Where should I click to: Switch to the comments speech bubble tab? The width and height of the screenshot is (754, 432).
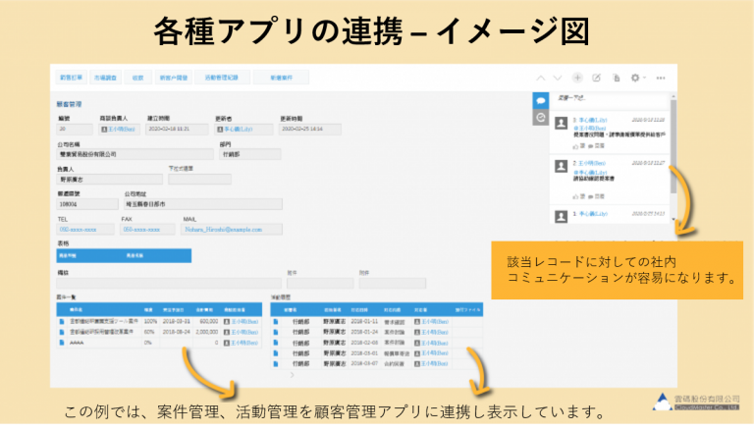540,100
